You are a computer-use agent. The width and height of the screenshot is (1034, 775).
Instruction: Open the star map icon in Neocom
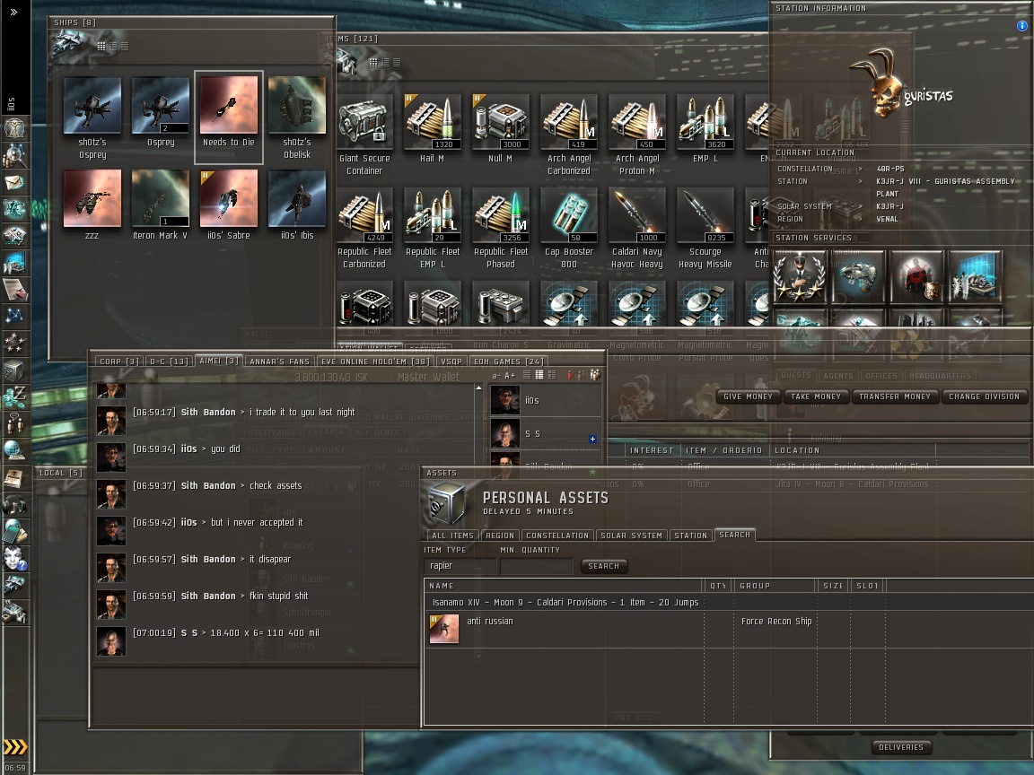[x=14, y=317]
